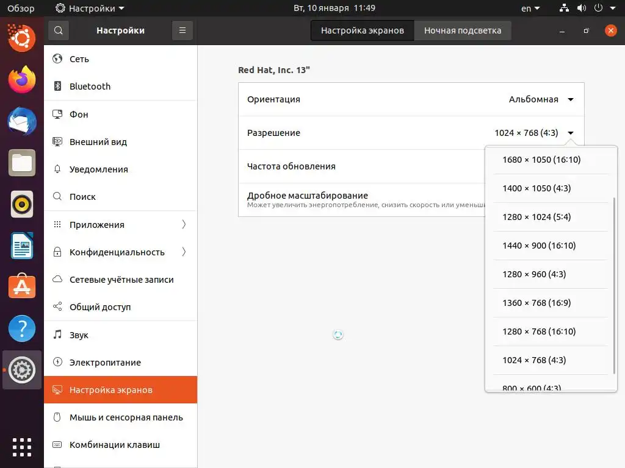Open LibreOffice Writer from the dock

coord(22,246)
